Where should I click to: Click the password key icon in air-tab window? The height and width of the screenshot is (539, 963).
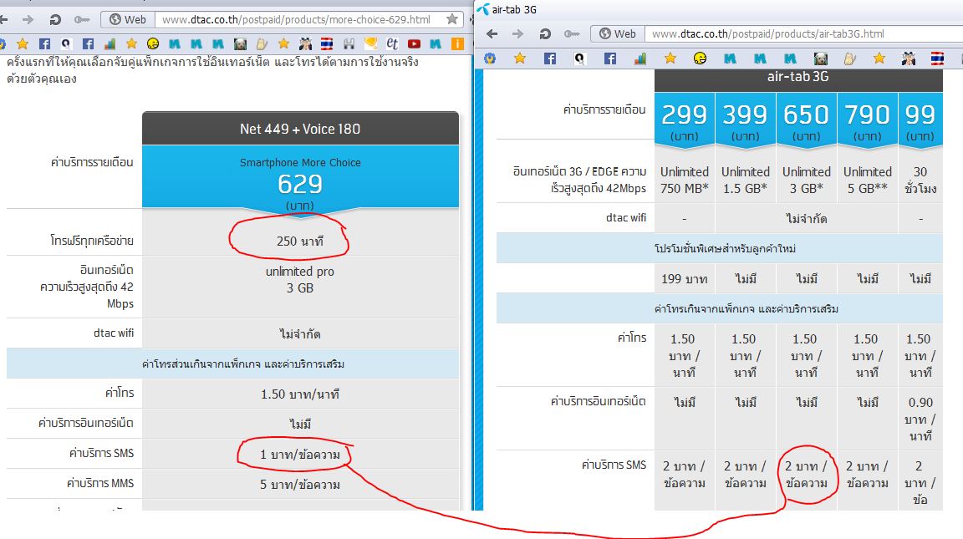(x=572, y=33)
